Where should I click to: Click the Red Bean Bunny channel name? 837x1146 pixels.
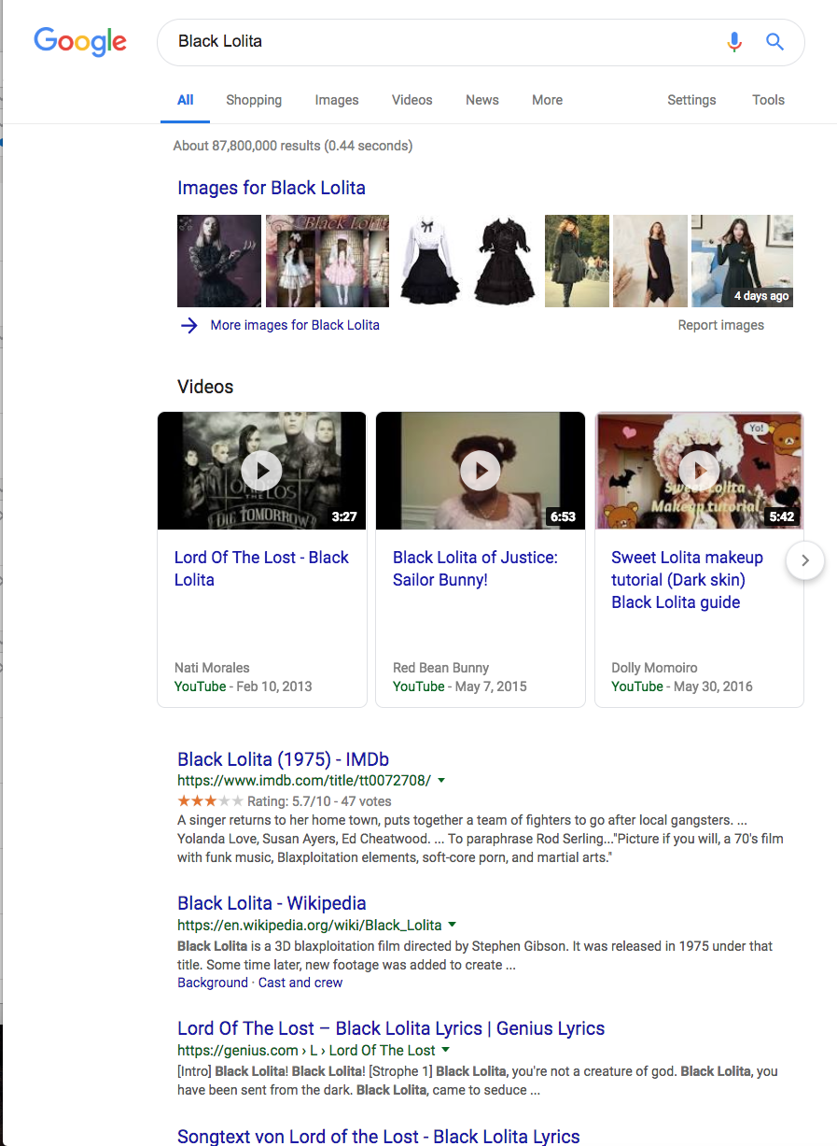pos(440,668)
